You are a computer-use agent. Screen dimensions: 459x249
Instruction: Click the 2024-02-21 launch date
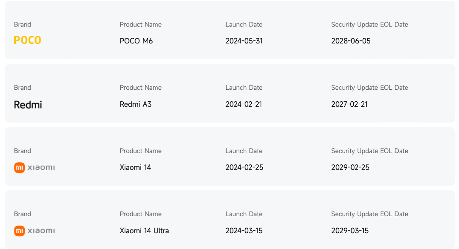244,104
